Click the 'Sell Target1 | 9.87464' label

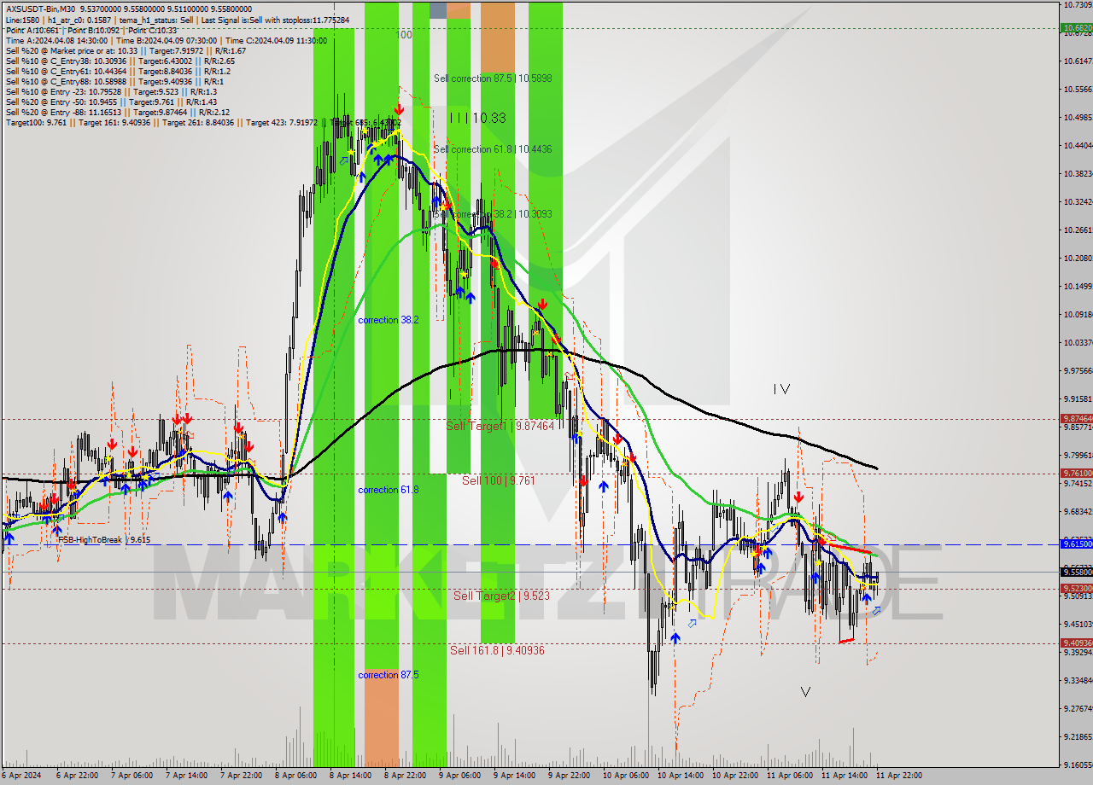500,425
